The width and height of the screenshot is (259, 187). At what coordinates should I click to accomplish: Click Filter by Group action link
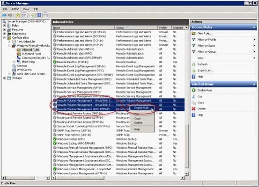click(x=207, y=52)
